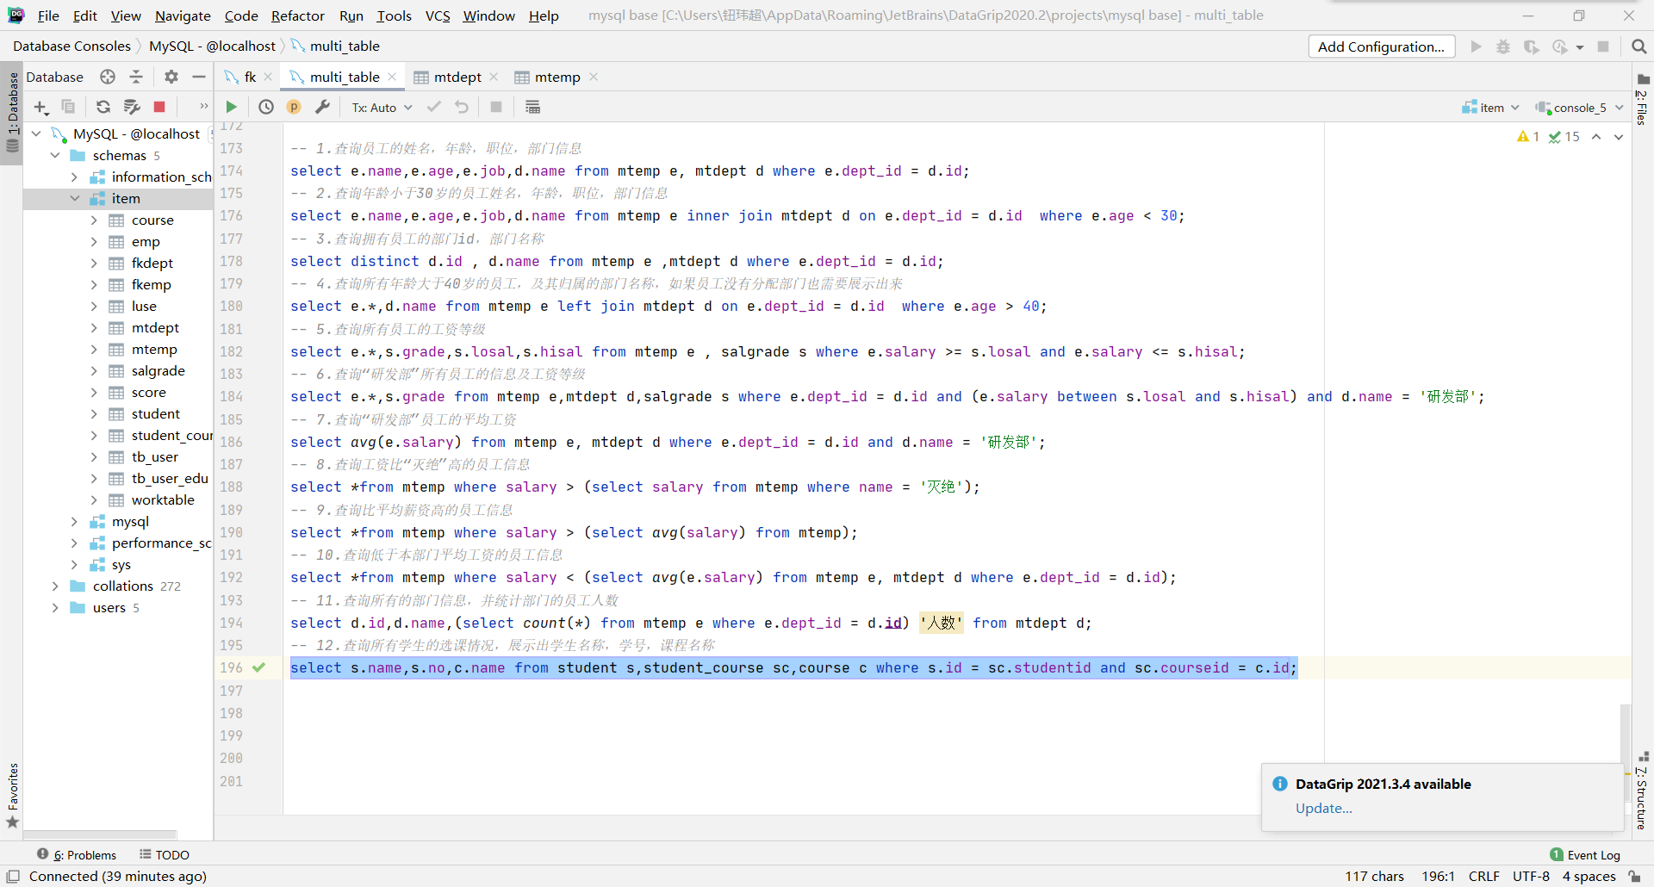Click the red disconnect square icon
Viewport: 1654px width, 887px height.
tap(159, 107)
